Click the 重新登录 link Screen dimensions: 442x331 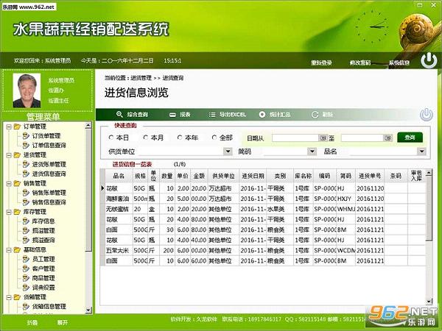click(321, 63)
